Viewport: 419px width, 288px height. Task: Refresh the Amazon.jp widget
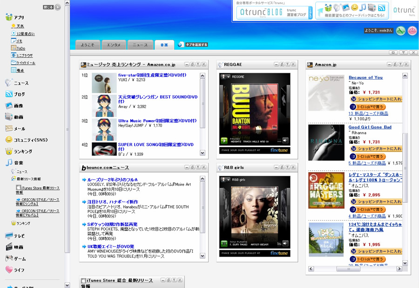tap(395, 64)
